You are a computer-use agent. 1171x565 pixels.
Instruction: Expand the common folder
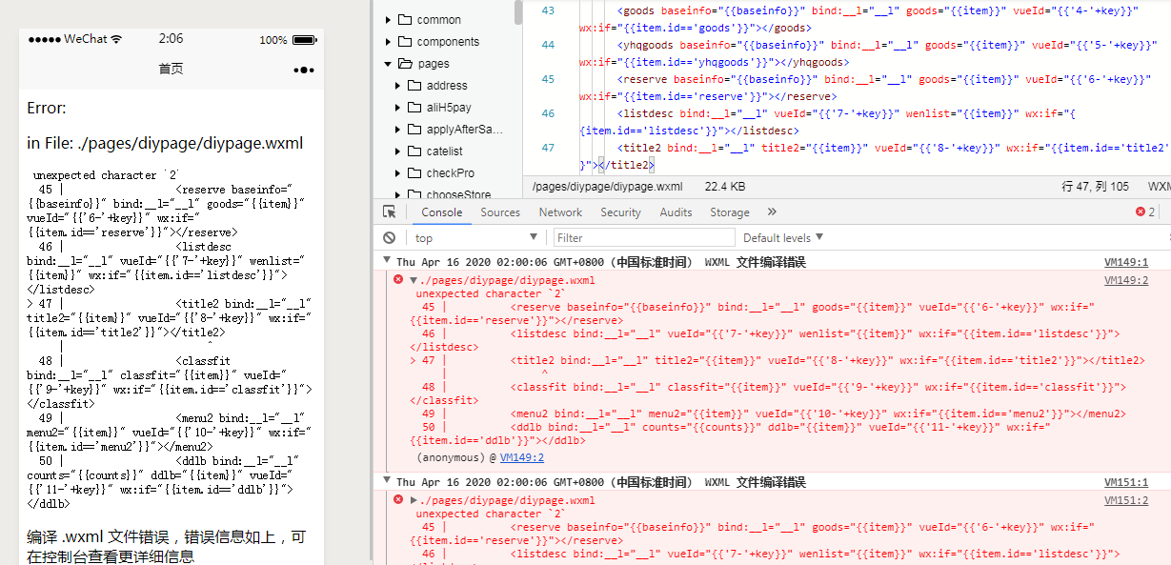click(x=388, y=19)
